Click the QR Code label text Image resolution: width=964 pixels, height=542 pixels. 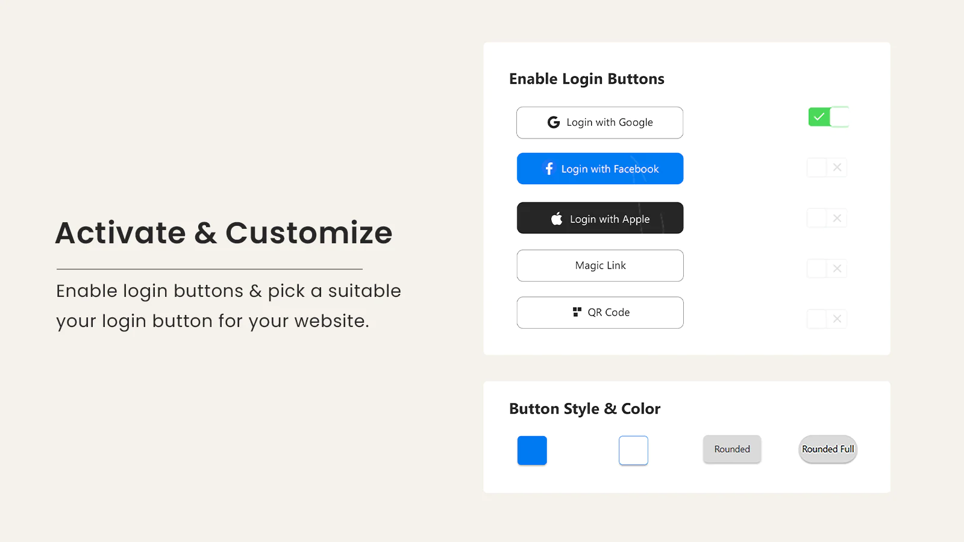click(609, 313)
